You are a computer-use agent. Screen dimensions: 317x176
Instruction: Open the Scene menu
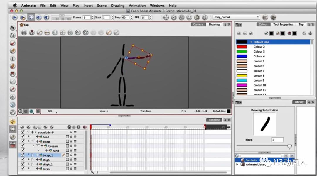coord(102,6)
